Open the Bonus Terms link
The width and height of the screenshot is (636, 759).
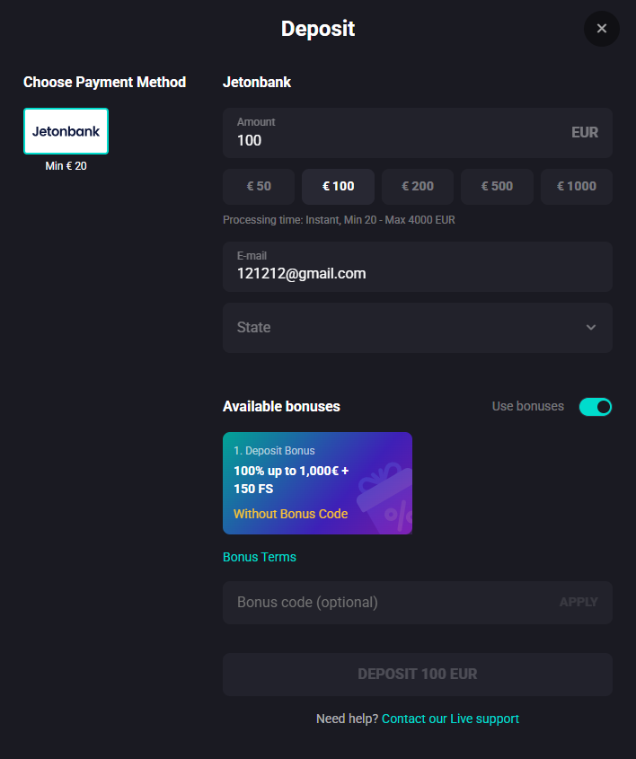260,557
